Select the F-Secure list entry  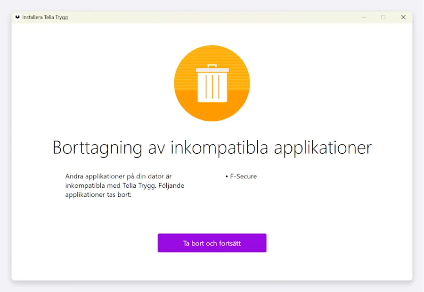[x=243, y=176]
